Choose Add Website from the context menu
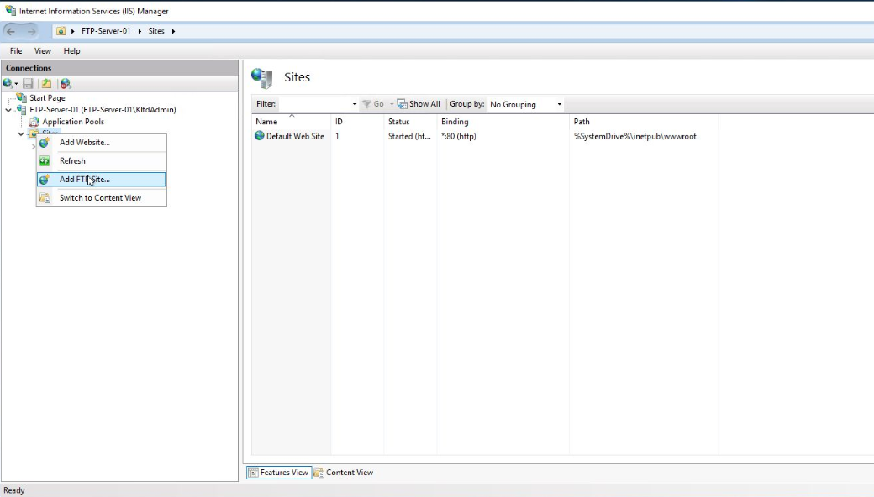Viewport: 874px width, 497px height. (102, 143)
